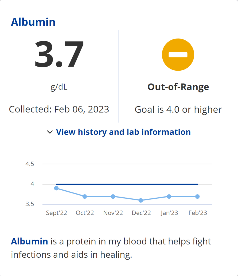Screen dimensions: 238x276
Task: Select the Nov'22 data point on chart
Action: tap(113, 196)
